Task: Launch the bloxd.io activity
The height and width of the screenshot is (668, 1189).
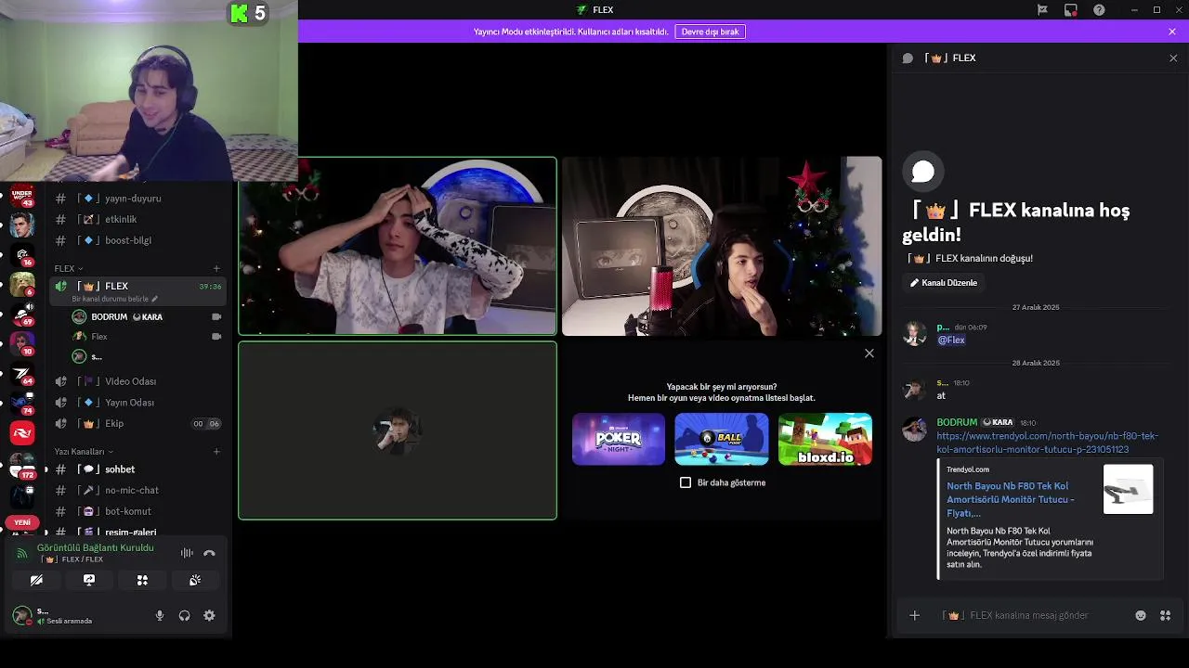Action: pos(825,439)
